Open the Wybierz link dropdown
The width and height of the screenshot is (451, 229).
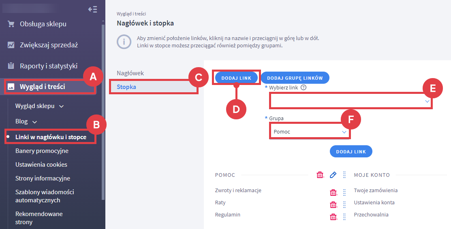(x=351, y=101)
